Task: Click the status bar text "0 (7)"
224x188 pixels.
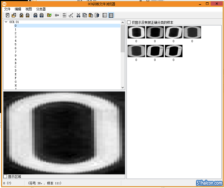Action: coord(7,183)
